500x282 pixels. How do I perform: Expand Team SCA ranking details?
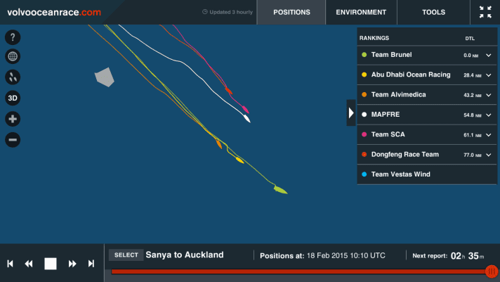coord(489,135)
